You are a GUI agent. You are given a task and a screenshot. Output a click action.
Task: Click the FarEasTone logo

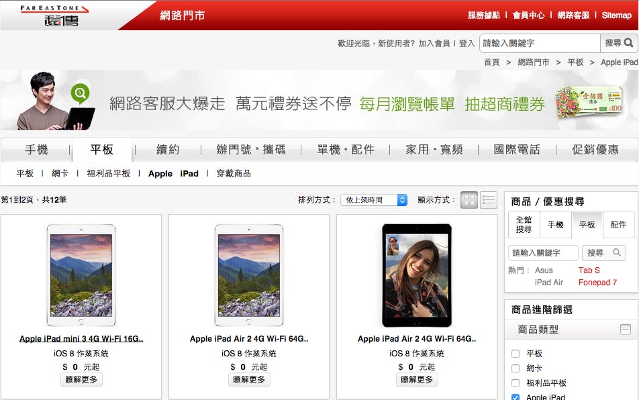click(x=54, y=15)
